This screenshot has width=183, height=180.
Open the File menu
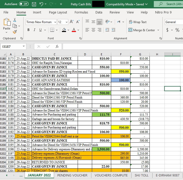(6, 12)
